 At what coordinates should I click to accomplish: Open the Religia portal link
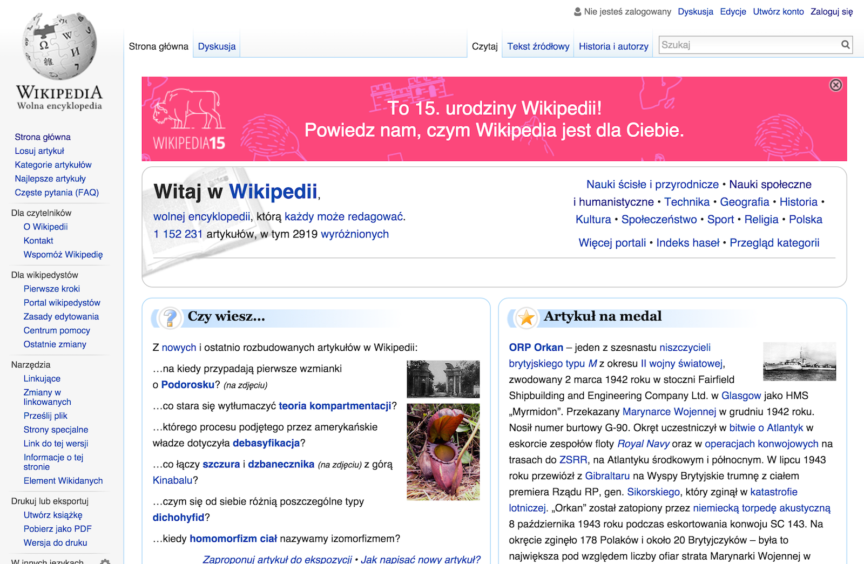click(x=761, y=220)
